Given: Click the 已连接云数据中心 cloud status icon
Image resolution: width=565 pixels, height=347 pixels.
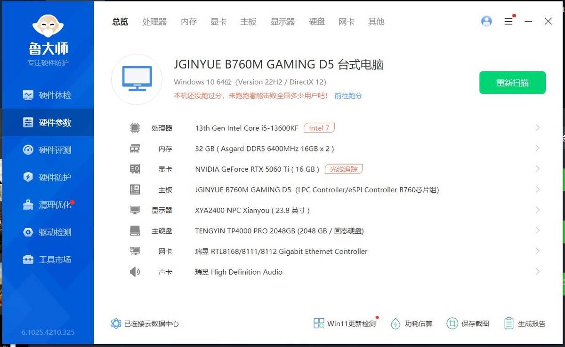Looking at the screenshot, I should (116, 323).
